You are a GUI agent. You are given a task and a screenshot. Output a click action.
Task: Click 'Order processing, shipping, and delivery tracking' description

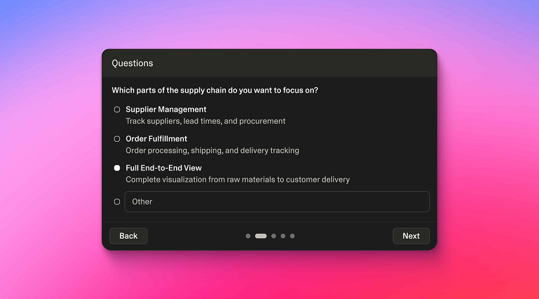click(212, 150)
